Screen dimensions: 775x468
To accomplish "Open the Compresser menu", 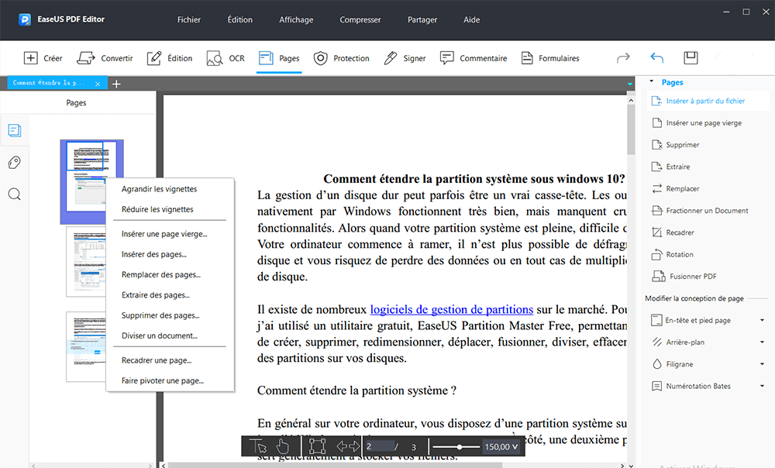I will 360,20.
